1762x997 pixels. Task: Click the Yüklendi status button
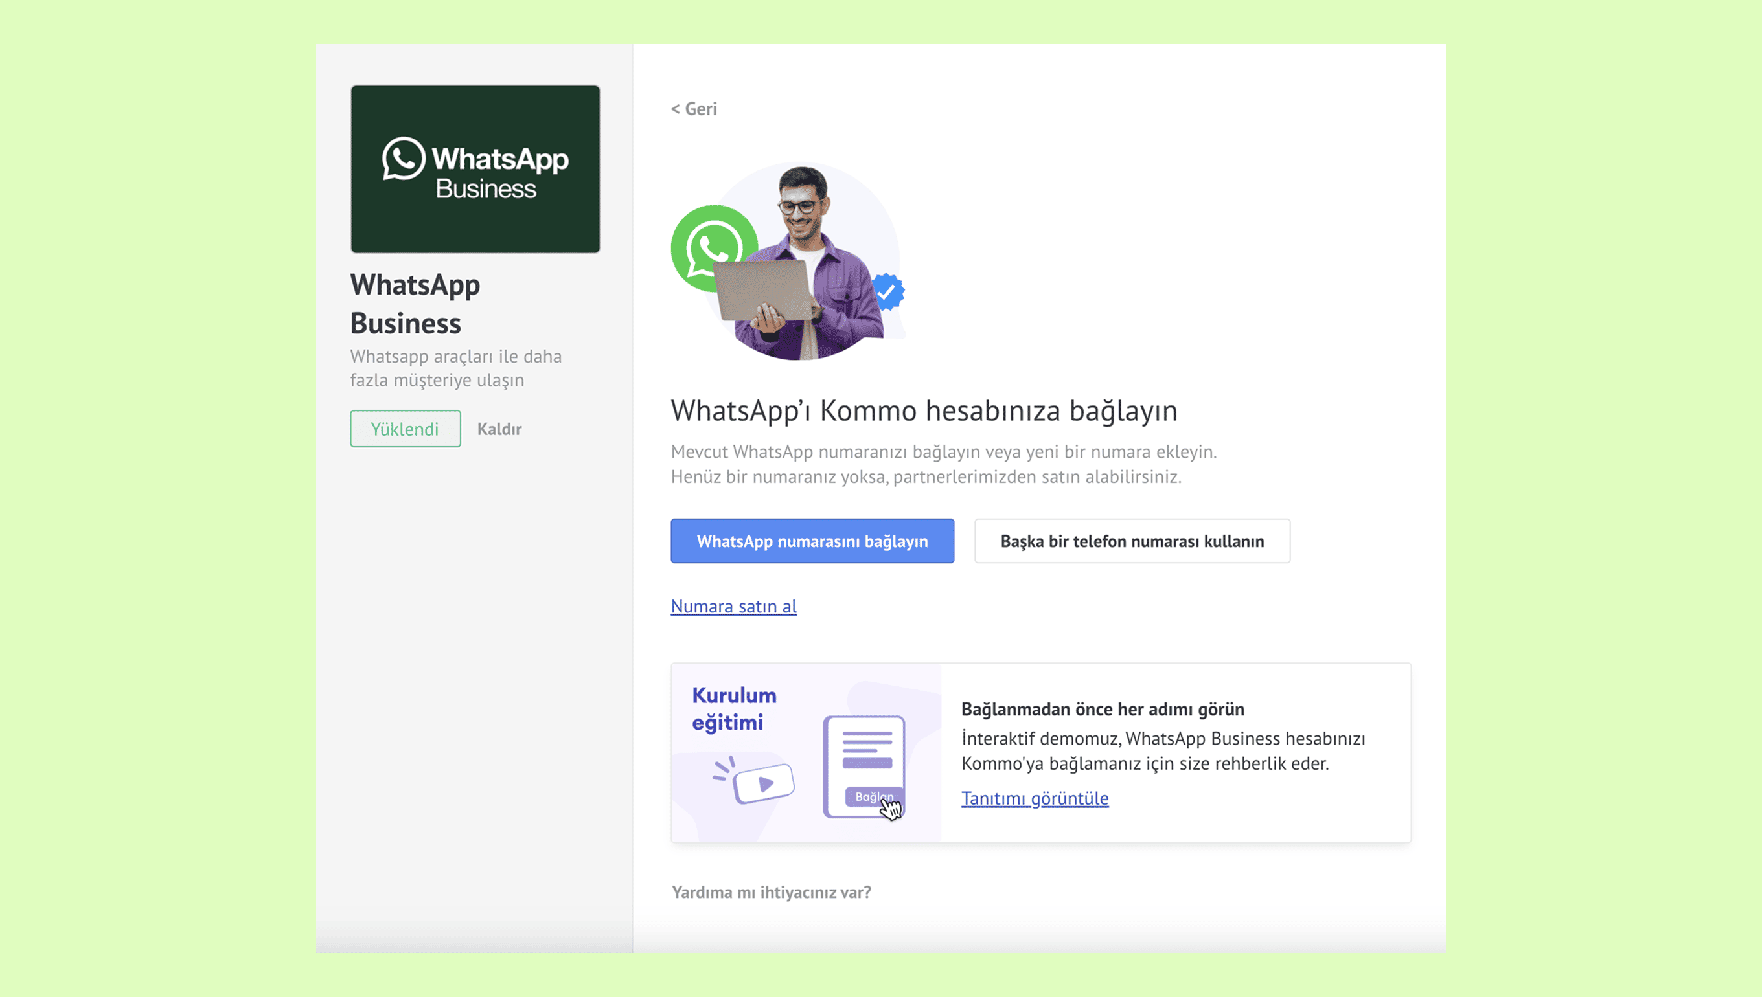[x=405, y=429]
